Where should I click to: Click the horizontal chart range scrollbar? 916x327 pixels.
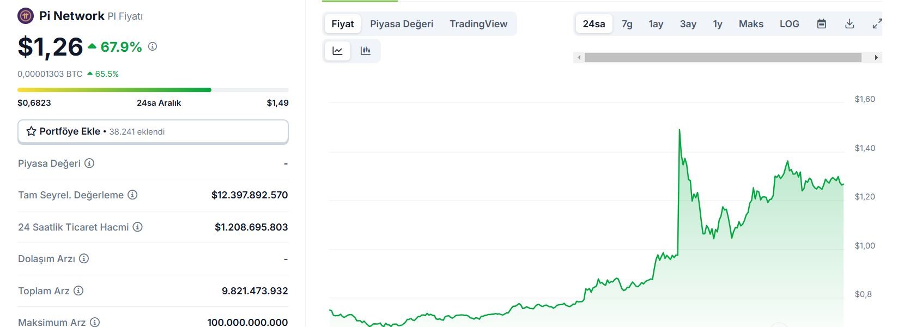(x=723, y=58)
